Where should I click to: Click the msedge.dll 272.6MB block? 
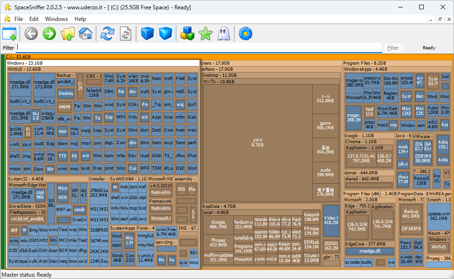44,85
